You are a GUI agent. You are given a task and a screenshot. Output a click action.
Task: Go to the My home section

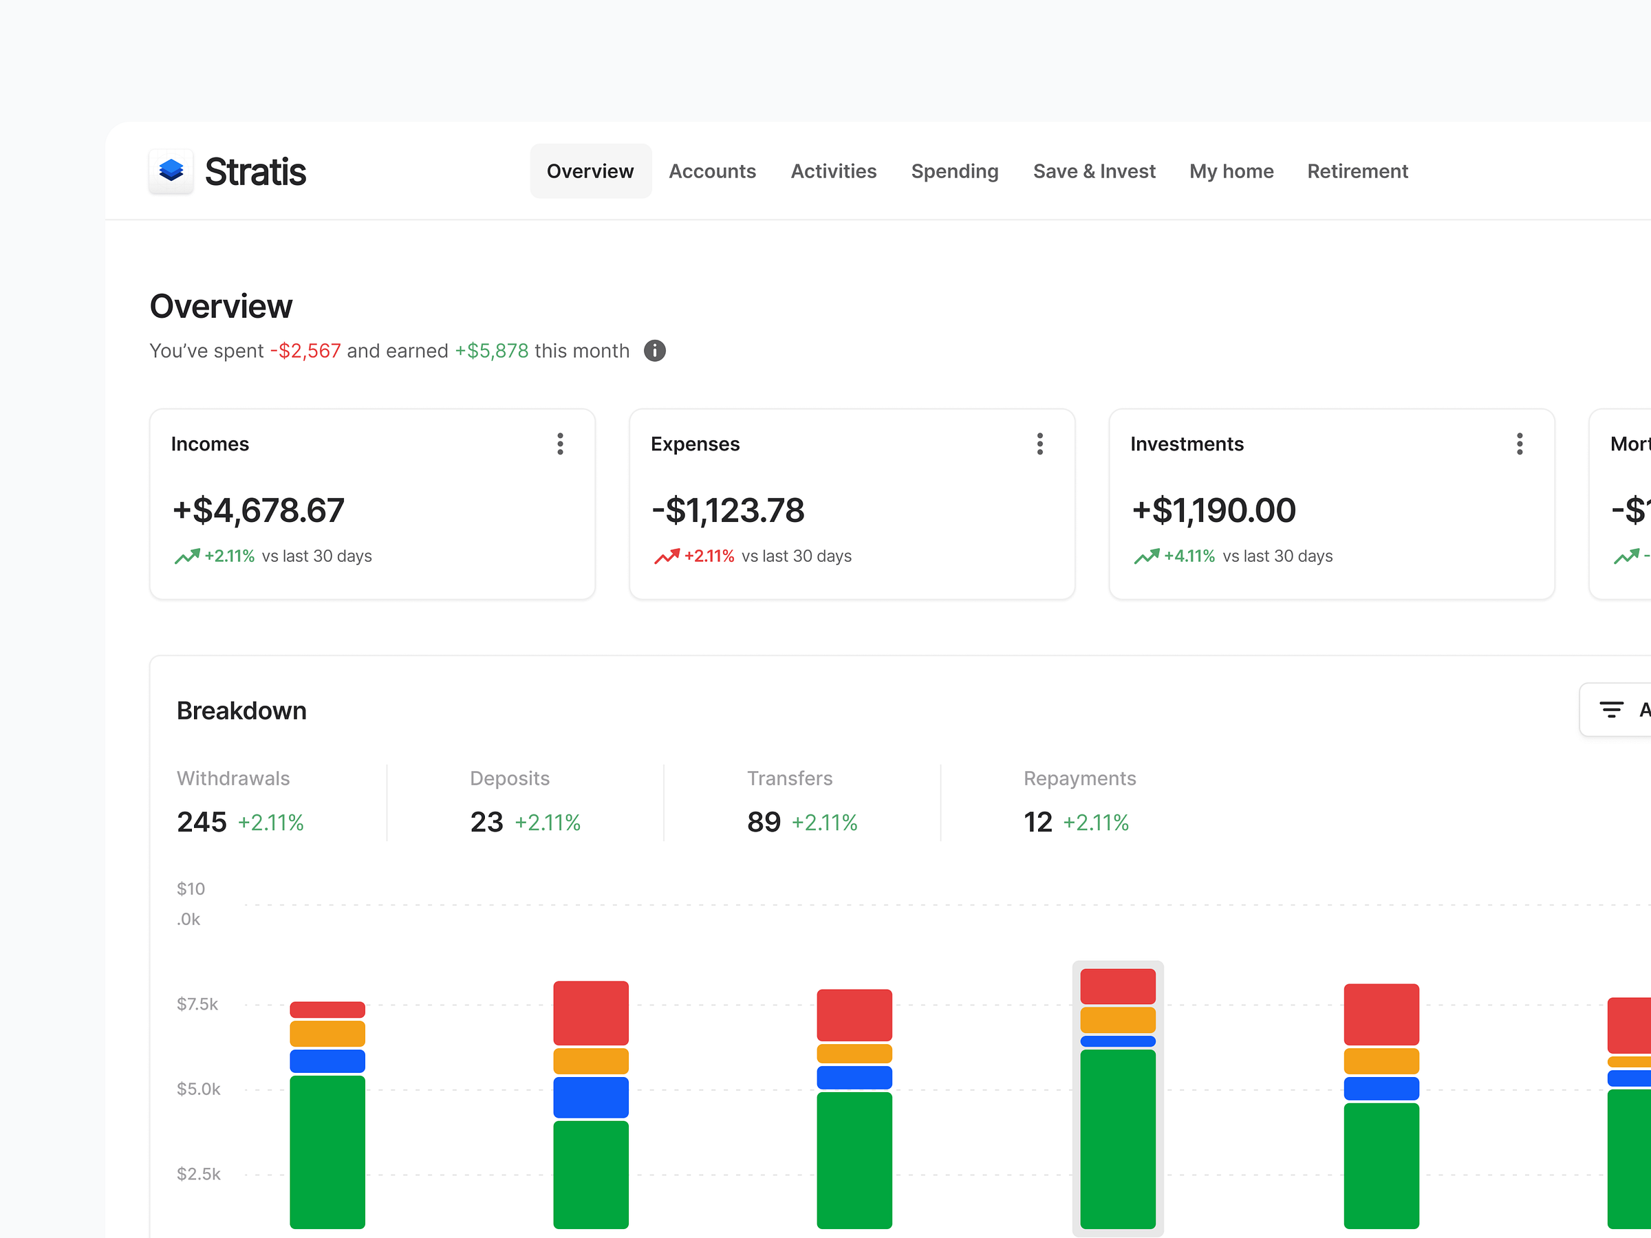coord(1231,171)
